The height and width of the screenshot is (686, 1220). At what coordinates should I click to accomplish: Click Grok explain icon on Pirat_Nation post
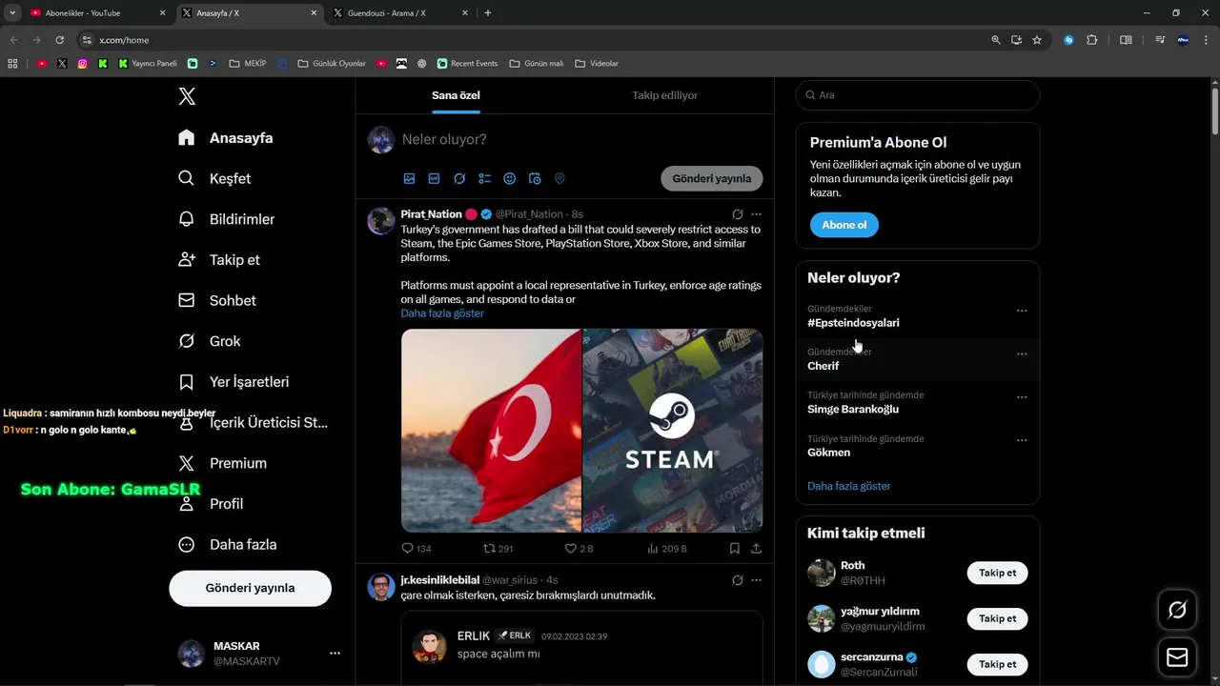(737, 214)
